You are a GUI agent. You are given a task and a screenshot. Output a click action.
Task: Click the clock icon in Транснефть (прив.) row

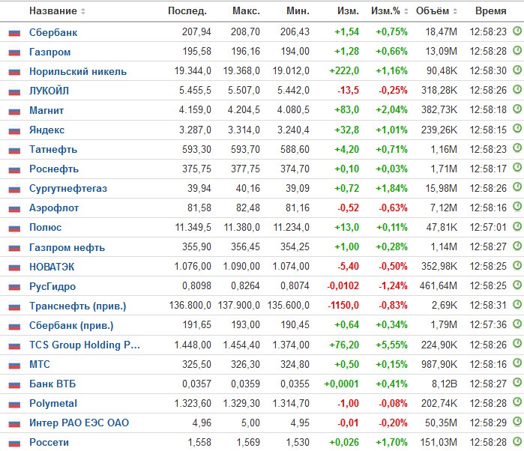(517, 304)
